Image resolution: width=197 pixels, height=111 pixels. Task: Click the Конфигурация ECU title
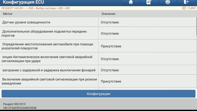[x=23, y=2]
